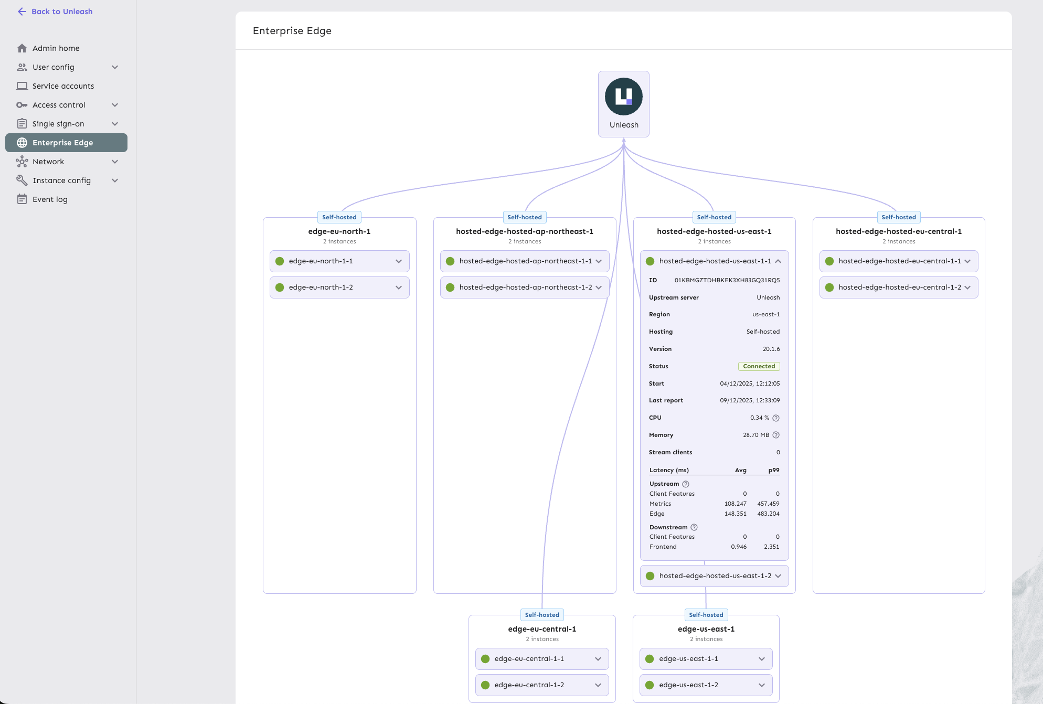Open the Event log icon
The image size is (1043, 704).
22,199
